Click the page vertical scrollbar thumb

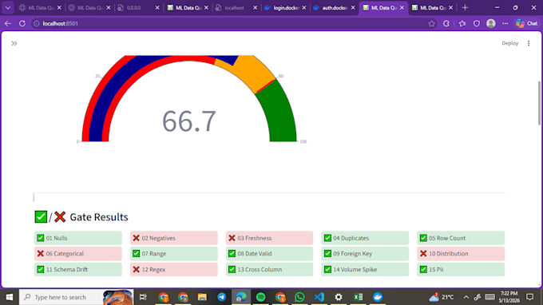click(x=539, y=103)
